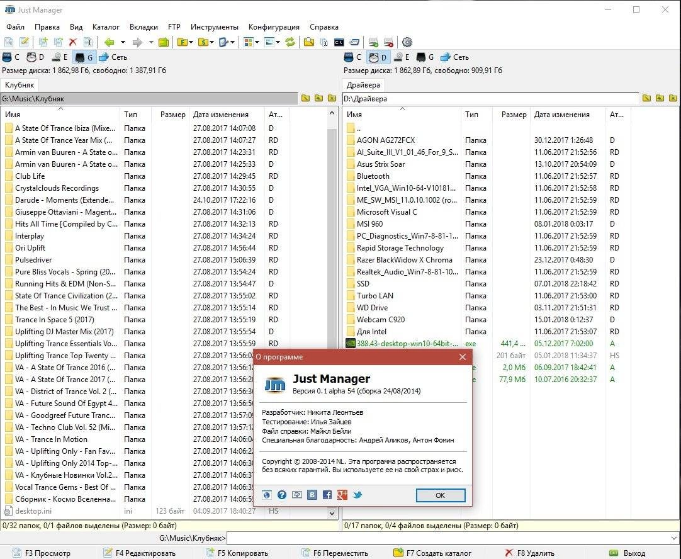
Task: Open the Конфигурация menu
Action: coord(274,27)
